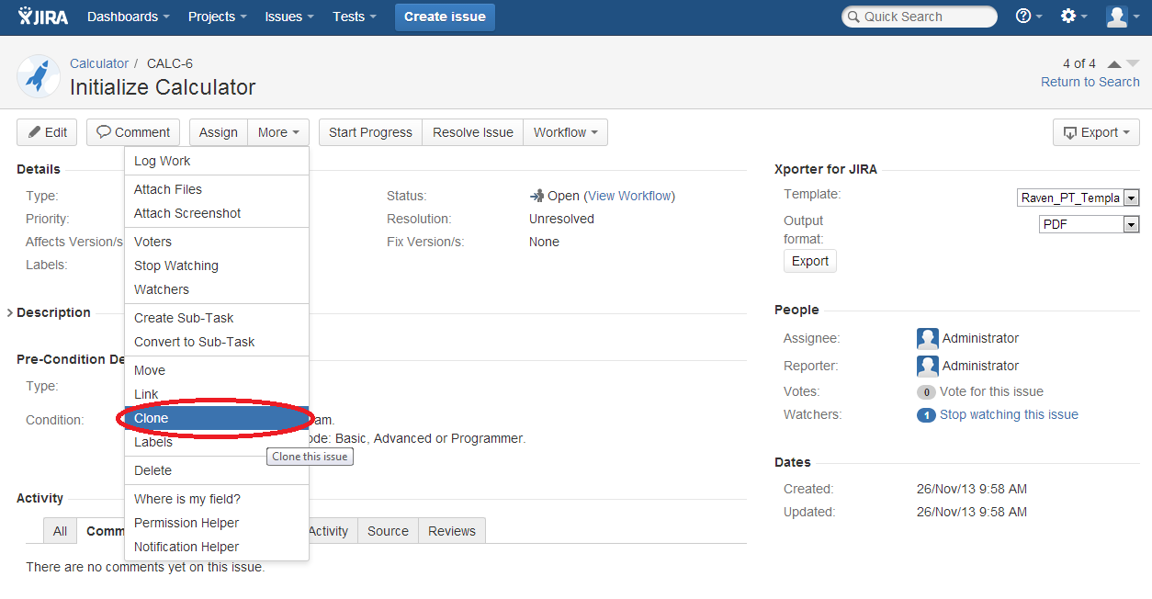Choose Convert to Sub-Task

[217, 342]
